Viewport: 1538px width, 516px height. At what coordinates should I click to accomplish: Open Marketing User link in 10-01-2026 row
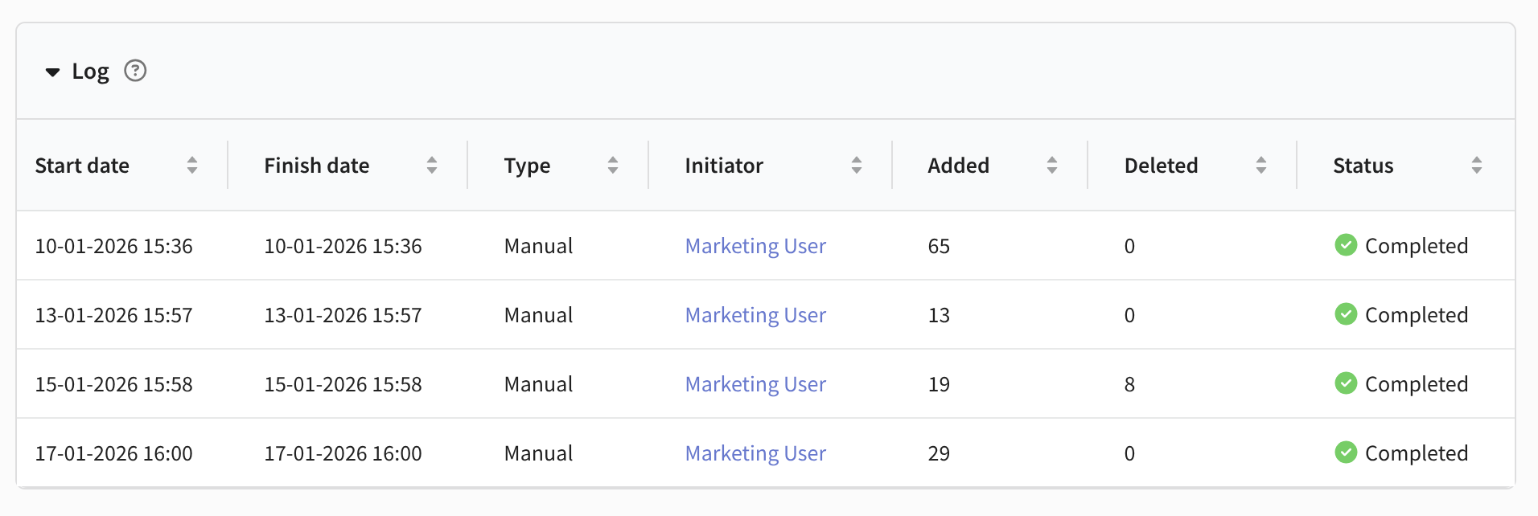coord(755,246)
